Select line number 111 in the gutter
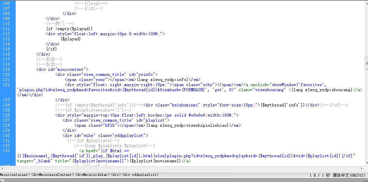This screenshot has height=182, width=368. point(6,29)
